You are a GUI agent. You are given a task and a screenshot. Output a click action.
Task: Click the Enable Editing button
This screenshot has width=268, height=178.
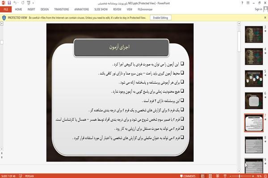160,17
